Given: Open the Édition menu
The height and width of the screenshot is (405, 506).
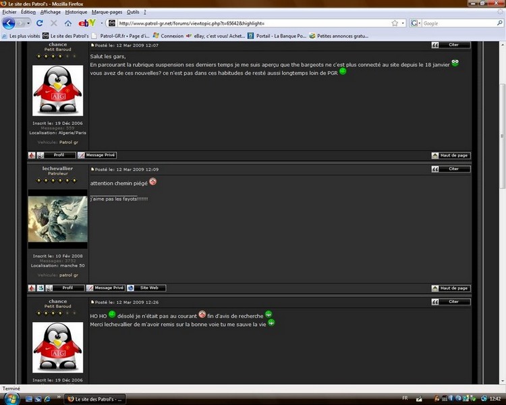Looking at the screenshot, I should (28, 12).
